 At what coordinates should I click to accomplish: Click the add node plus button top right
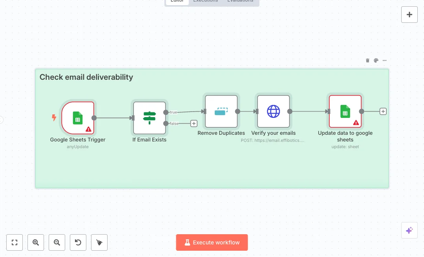(x=409, y=15)
